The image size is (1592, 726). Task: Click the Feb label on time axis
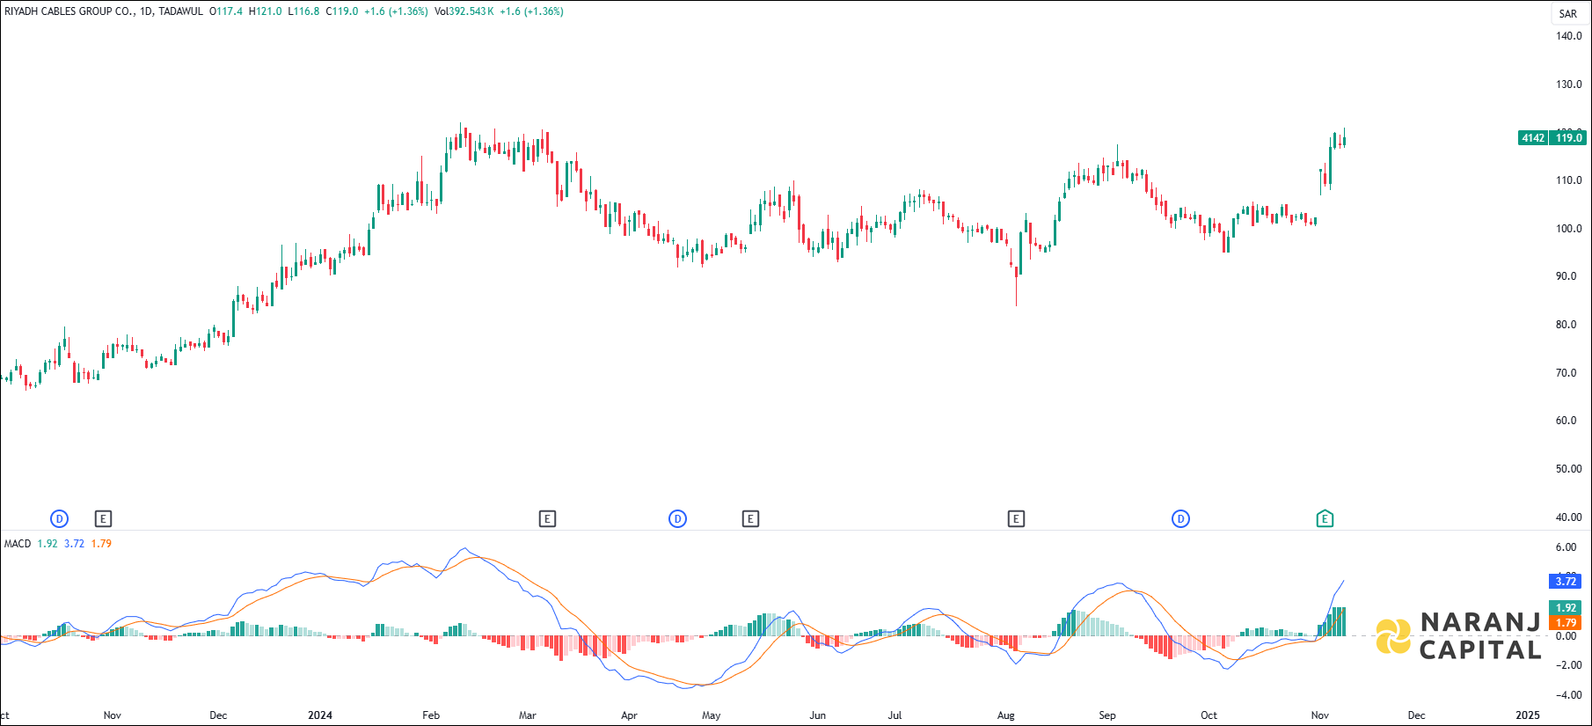point(431,715)
